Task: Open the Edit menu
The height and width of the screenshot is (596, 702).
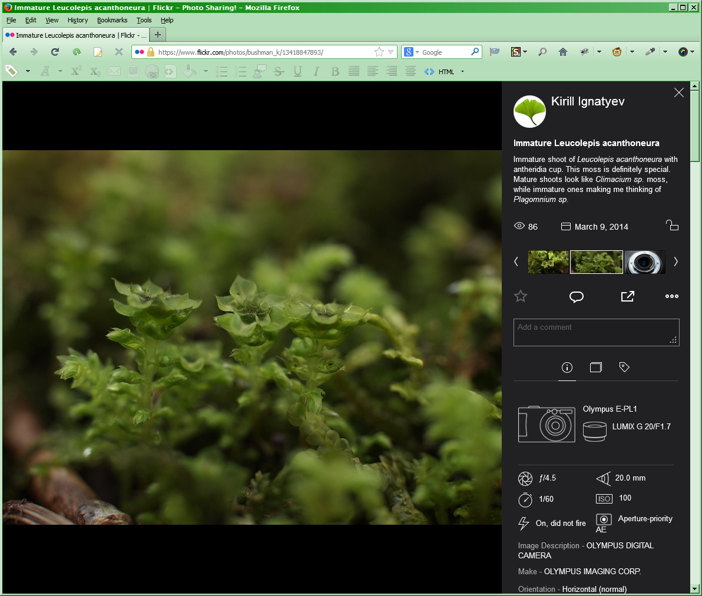Action: point(31,20)
